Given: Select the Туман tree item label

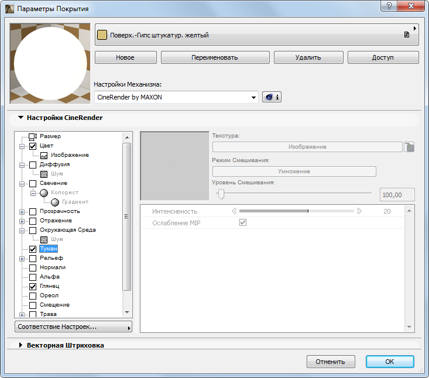Looking at the screenshot, I should (x=49, y=249).
